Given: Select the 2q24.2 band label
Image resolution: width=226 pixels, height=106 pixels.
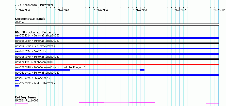Looking at the screenshot, I should (20, 22).
